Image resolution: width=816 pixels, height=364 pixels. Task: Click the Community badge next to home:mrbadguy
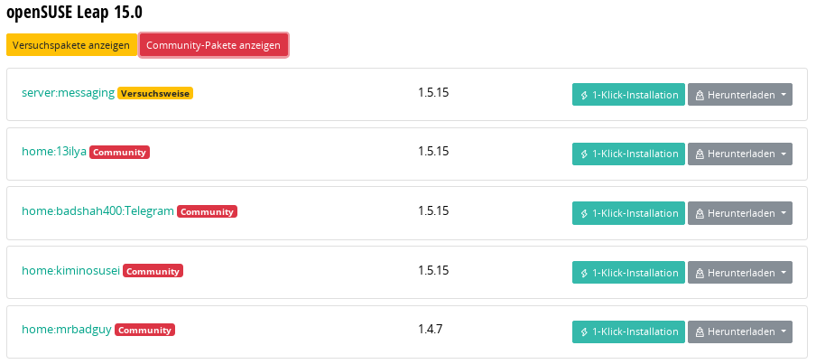click(144, 331)
